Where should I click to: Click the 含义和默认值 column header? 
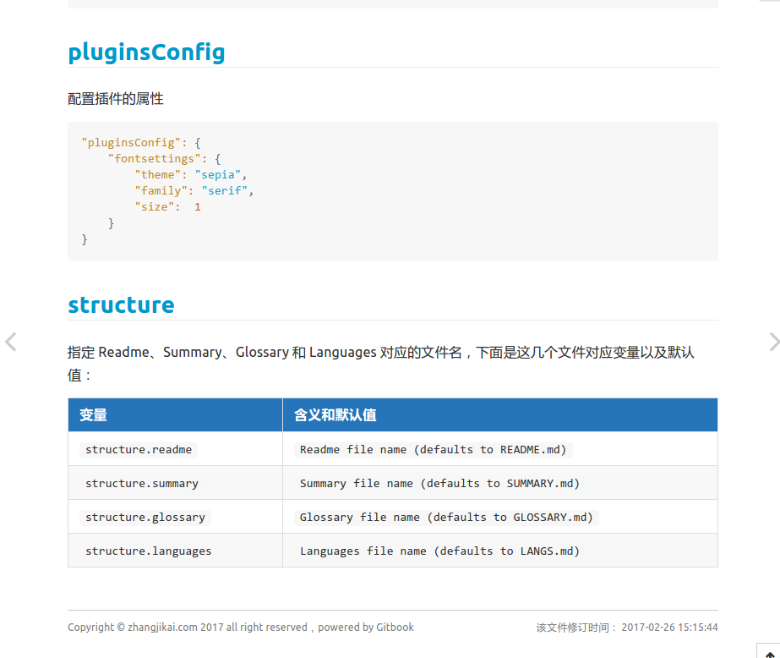pos(335,415)
